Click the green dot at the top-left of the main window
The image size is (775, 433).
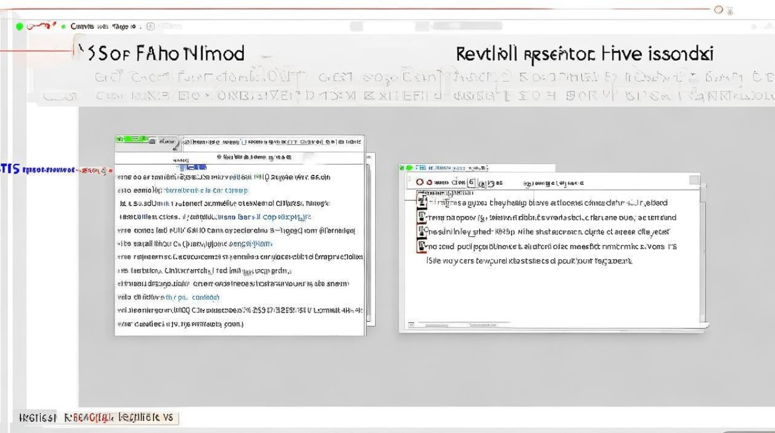click(20, 27)
